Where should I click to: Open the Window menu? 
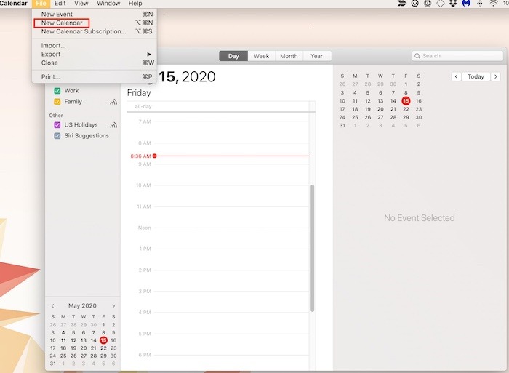point(108,3)
